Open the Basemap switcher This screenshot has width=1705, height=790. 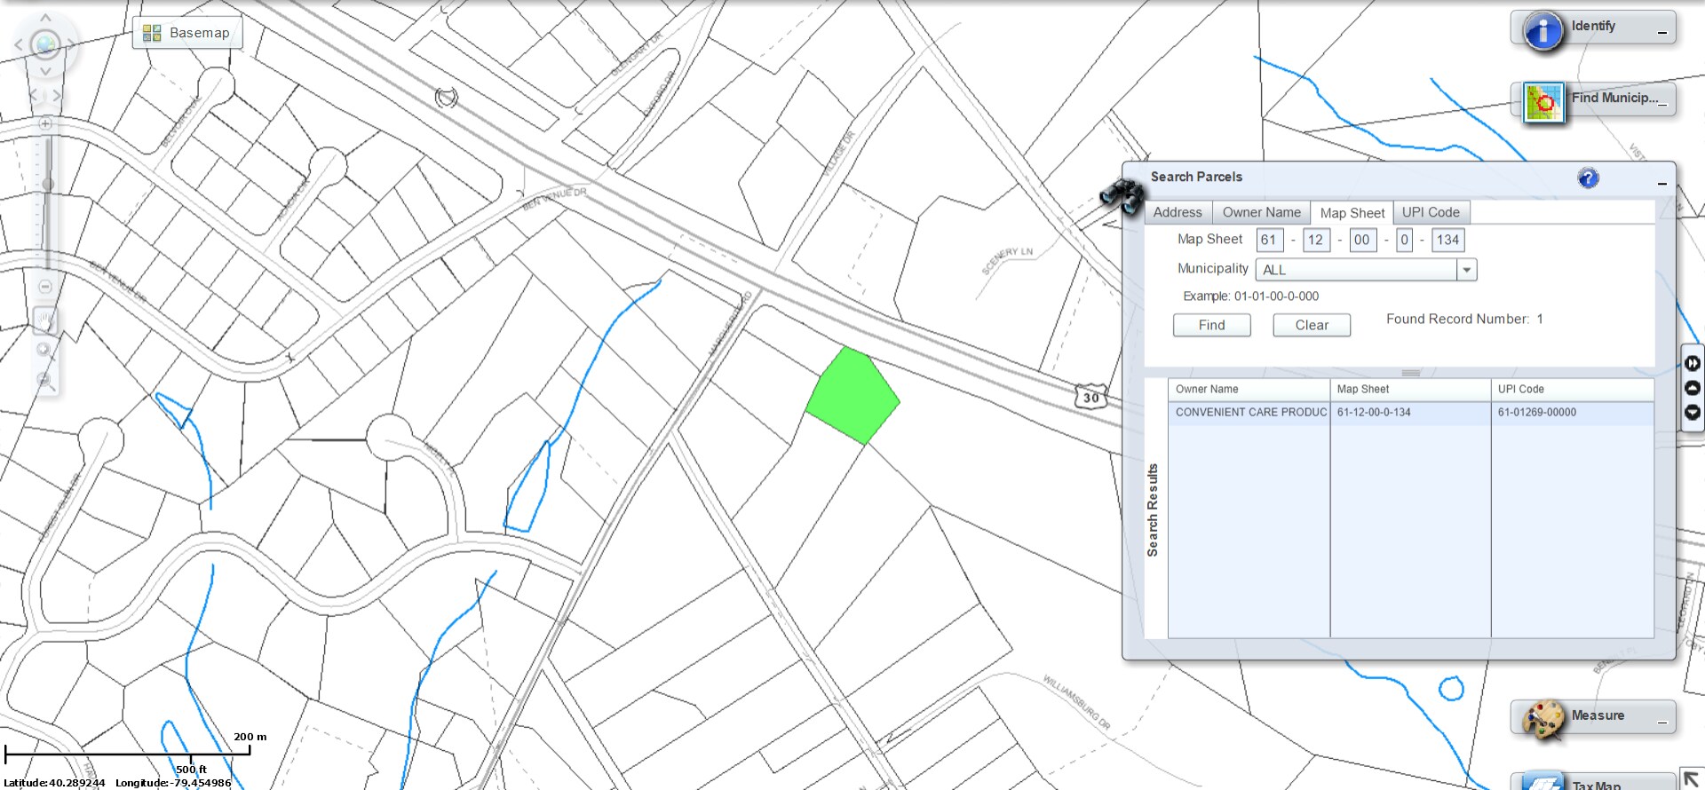187,33
